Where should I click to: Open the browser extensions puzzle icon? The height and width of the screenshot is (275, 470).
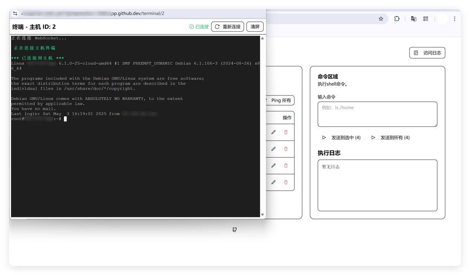click(397, 19)
